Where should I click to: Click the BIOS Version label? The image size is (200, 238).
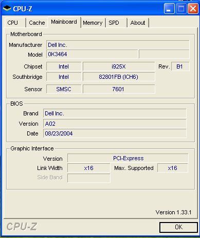(28, 124)
